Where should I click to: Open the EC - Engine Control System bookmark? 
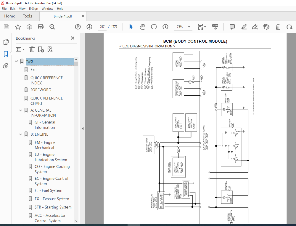click(51, 181)
